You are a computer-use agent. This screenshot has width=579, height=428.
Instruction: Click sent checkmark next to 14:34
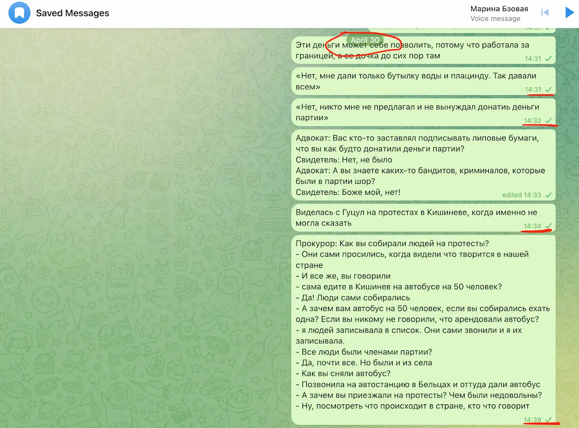pyautogui.click(x=548, y=226)
